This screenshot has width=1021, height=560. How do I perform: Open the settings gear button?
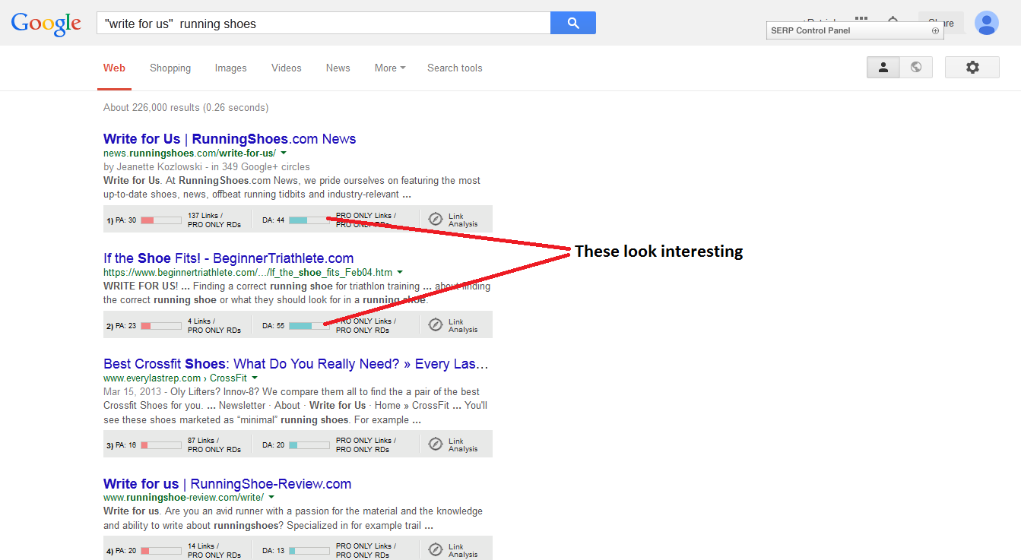pos(972,67)
